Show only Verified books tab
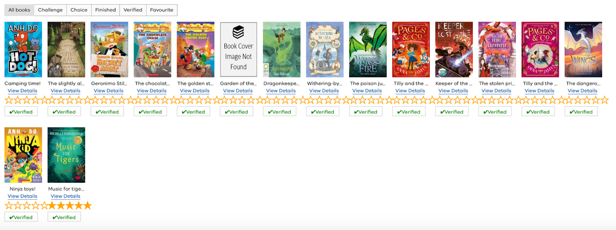 pyautogui.click(x=133, y=10)
